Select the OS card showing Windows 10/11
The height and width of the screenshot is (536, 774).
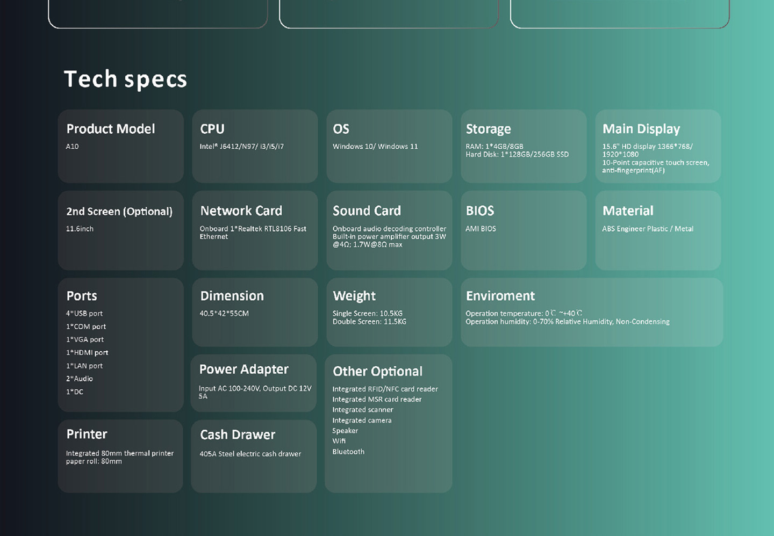(x=389, y=146)
